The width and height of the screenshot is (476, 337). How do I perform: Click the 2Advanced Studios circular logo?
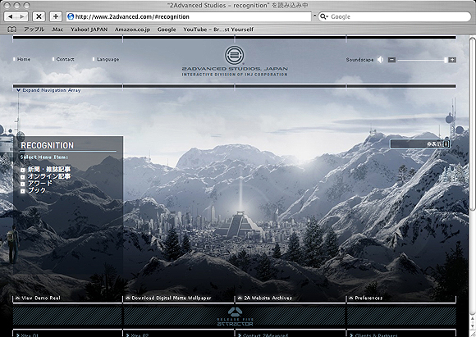point(235,55)
